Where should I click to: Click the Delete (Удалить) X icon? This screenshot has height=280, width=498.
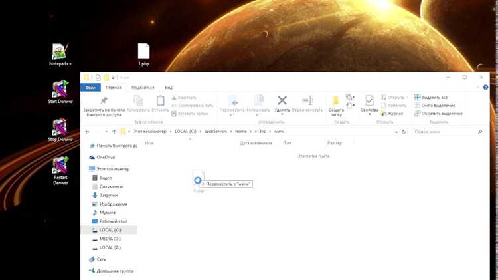pos(282,101)
